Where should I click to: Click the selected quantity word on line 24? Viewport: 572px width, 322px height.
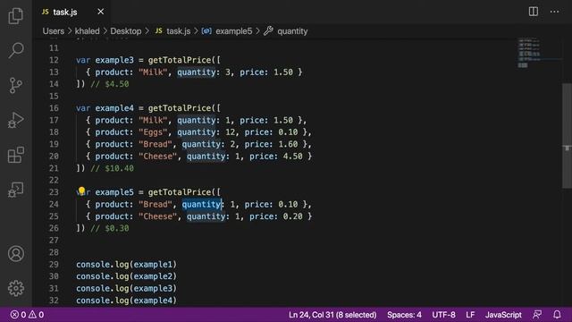click(202, 204)
